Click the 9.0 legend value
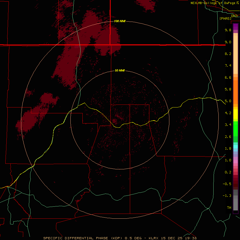The image size is (240, 240). (228, 42)
